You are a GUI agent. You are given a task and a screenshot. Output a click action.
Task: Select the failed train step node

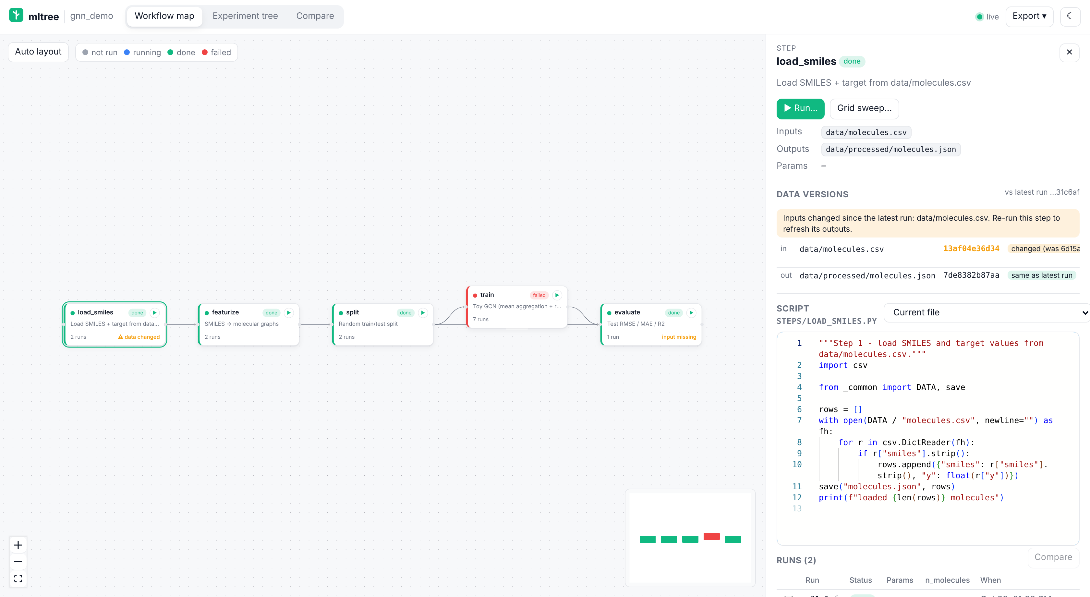point(517,307)
